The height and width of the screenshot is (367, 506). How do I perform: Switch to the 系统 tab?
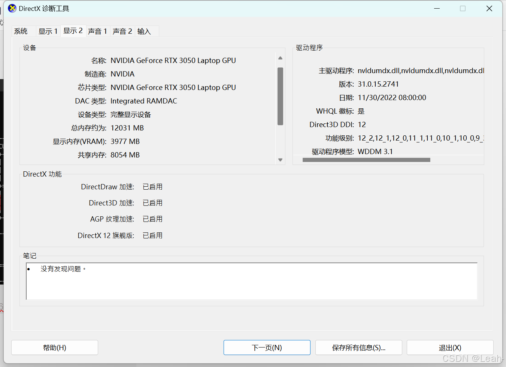21,31
